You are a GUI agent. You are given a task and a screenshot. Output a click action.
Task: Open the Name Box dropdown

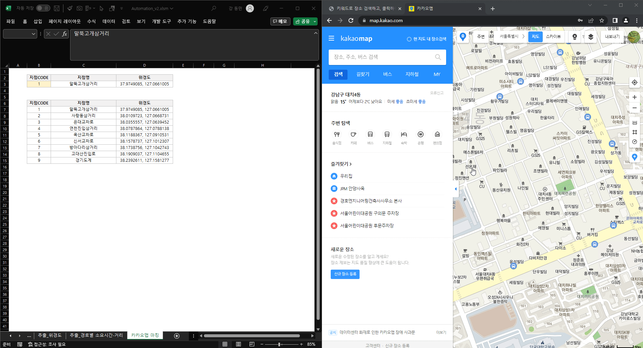(x=34, y=33)
